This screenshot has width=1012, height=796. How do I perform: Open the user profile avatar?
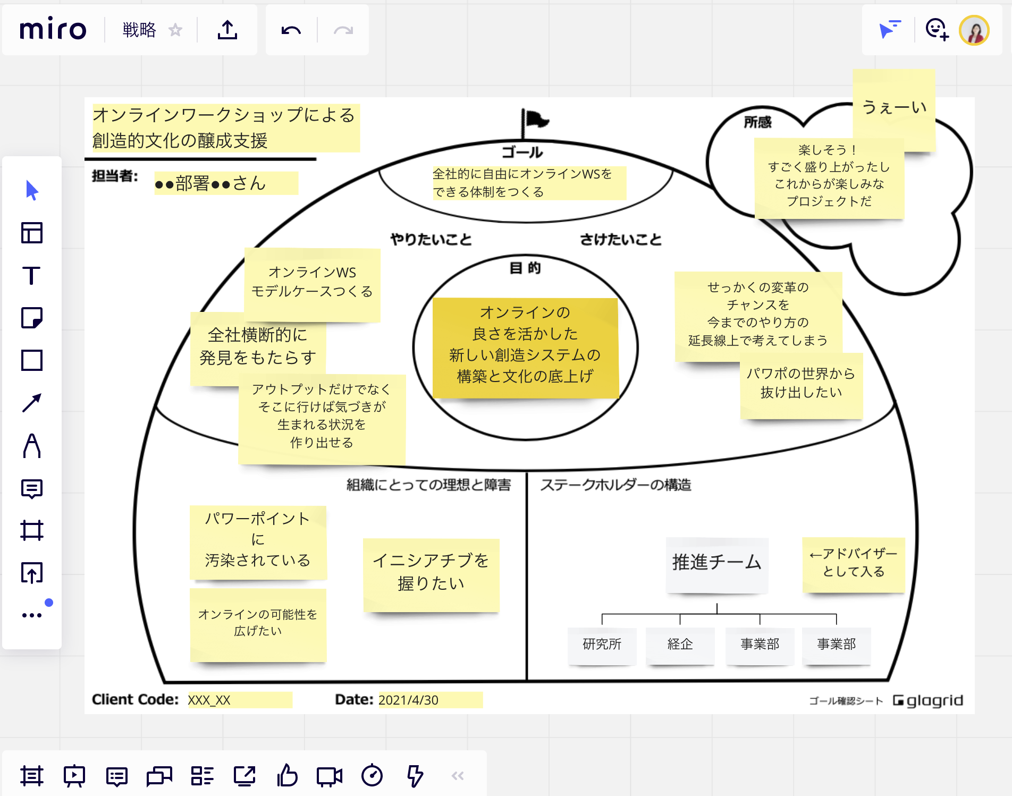(974, 30)
